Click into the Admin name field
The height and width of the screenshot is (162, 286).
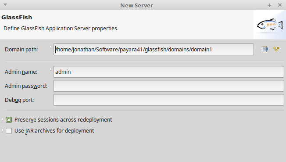pos(168,72)
